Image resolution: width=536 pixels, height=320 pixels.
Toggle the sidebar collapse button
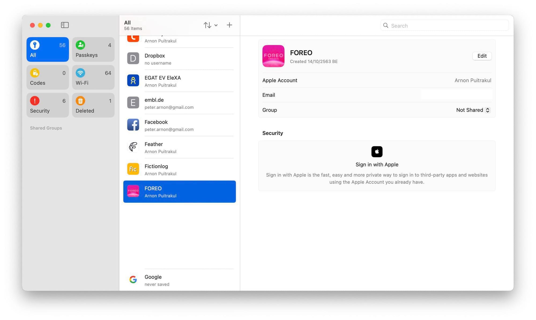click(x=64, y=25)
